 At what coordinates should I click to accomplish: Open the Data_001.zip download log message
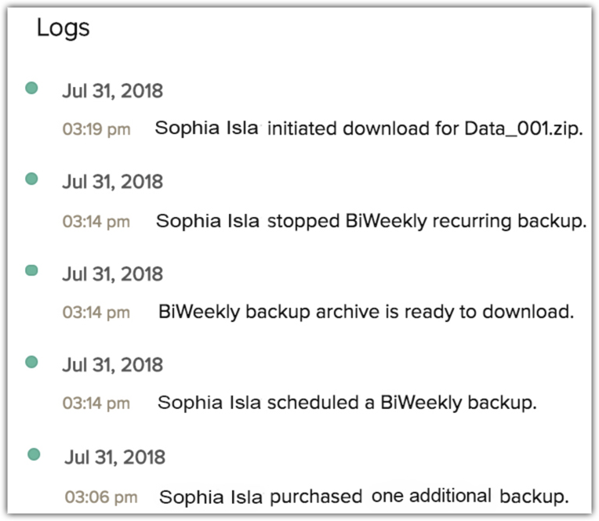[x=368, y=129]
